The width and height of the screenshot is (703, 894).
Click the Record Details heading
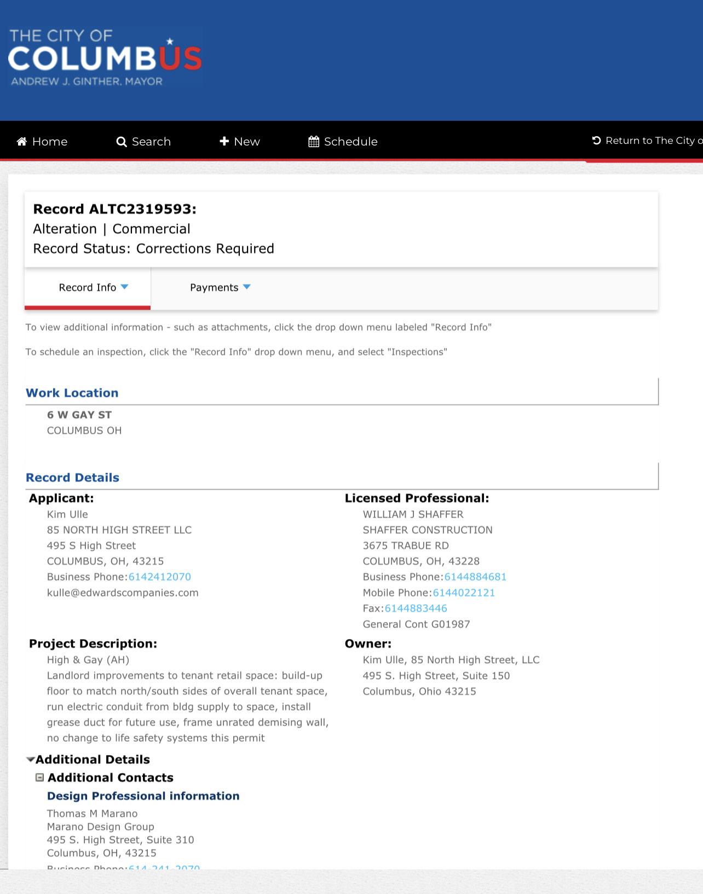click(73, 478)
